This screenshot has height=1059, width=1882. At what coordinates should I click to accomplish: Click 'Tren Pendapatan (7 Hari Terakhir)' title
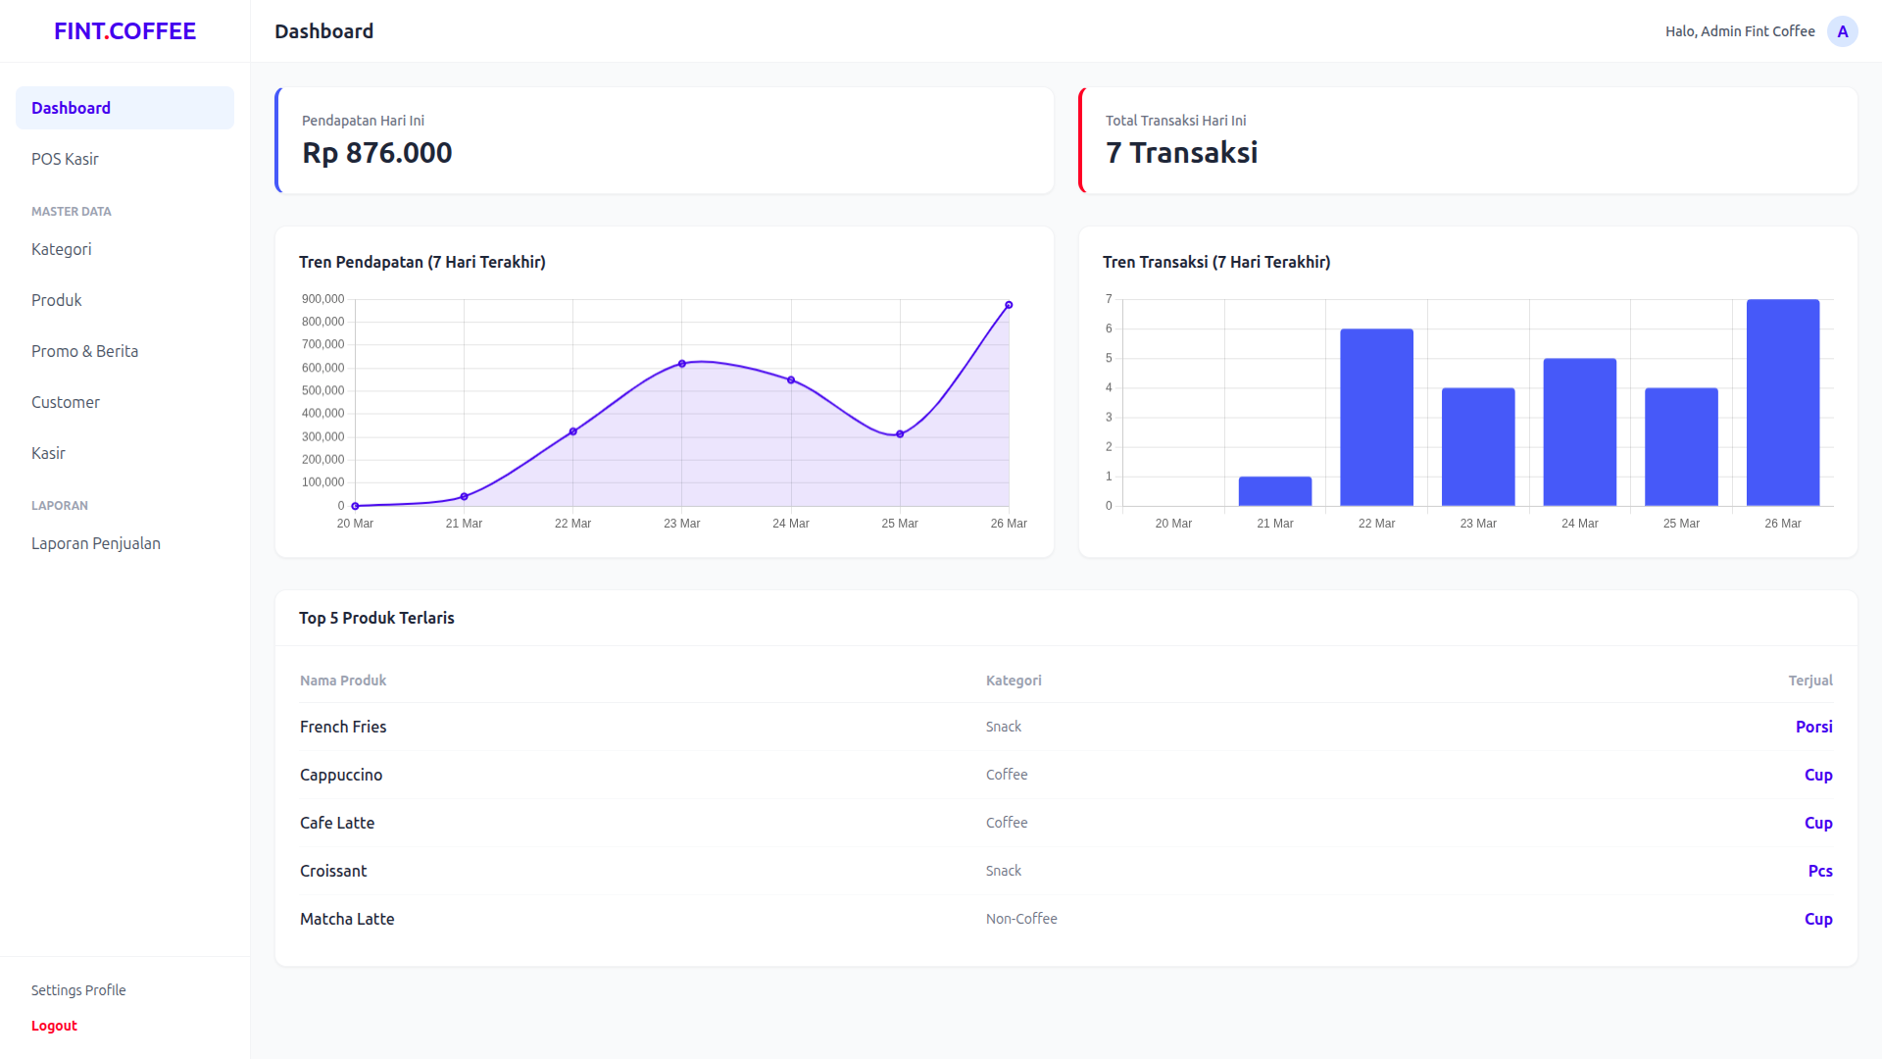tap(422, 262)
